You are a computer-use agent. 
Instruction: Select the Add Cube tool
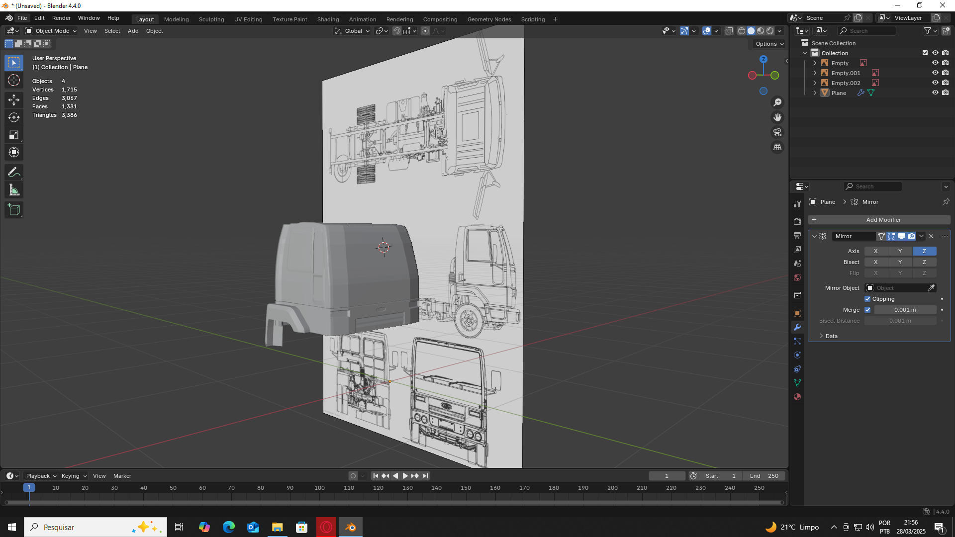point(14,210)
